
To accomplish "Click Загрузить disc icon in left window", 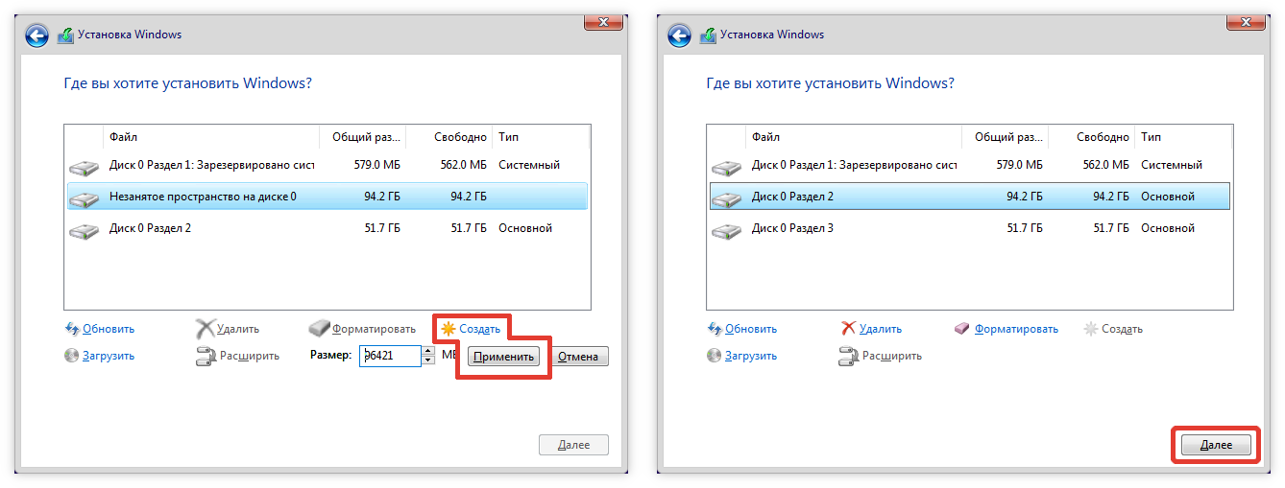I will tap(72, 355).
